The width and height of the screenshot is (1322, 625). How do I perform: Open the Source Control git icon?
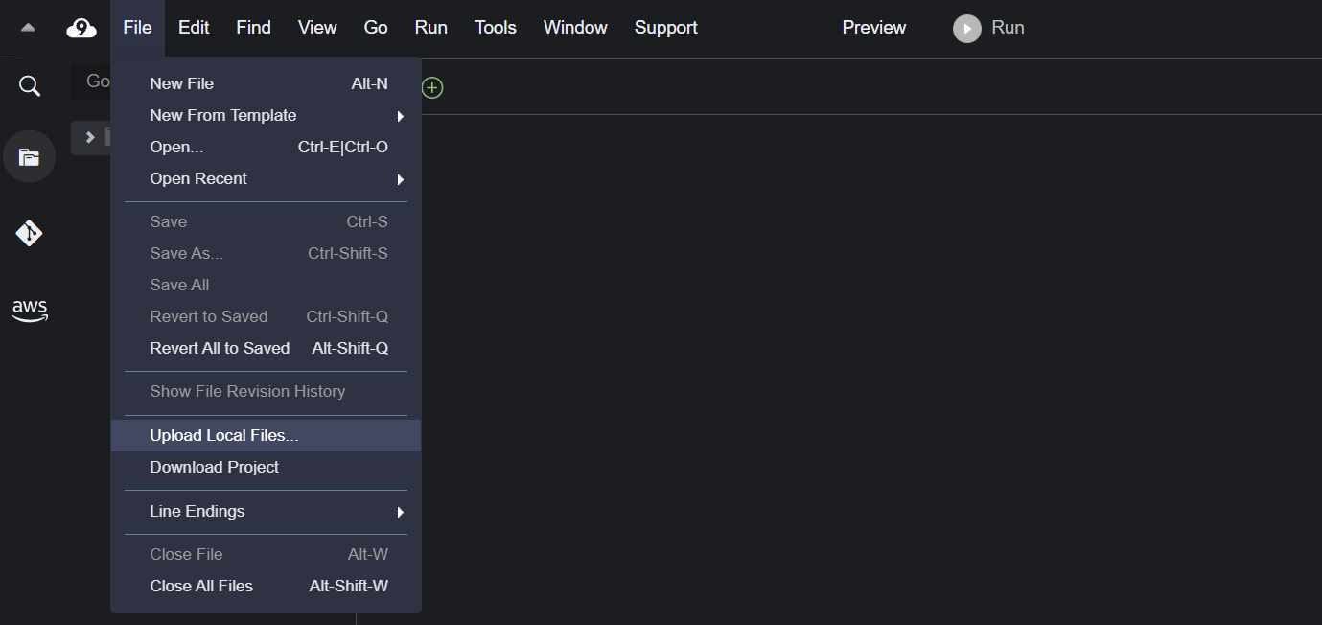tap(30, 233)
